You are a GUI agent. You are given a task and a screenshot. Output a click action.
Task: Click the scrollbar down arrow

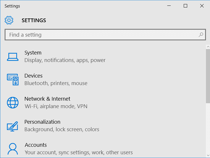[x=208, y=155]
